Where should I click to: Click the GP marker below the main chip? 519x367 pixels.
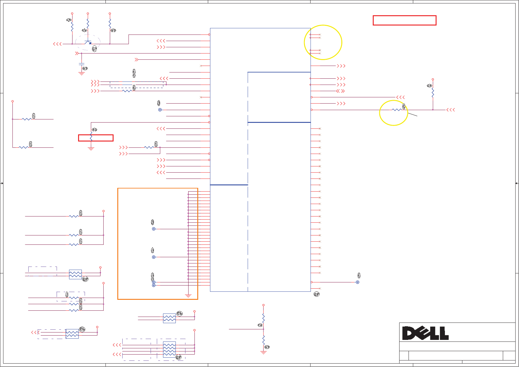317,294
